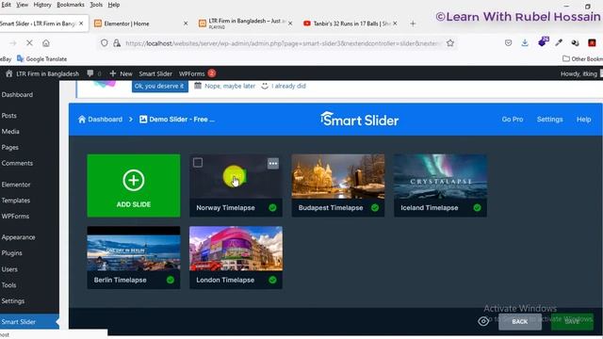
Task: Tick the Norway Timelapse slide checkbox
Action: point(198,163)
